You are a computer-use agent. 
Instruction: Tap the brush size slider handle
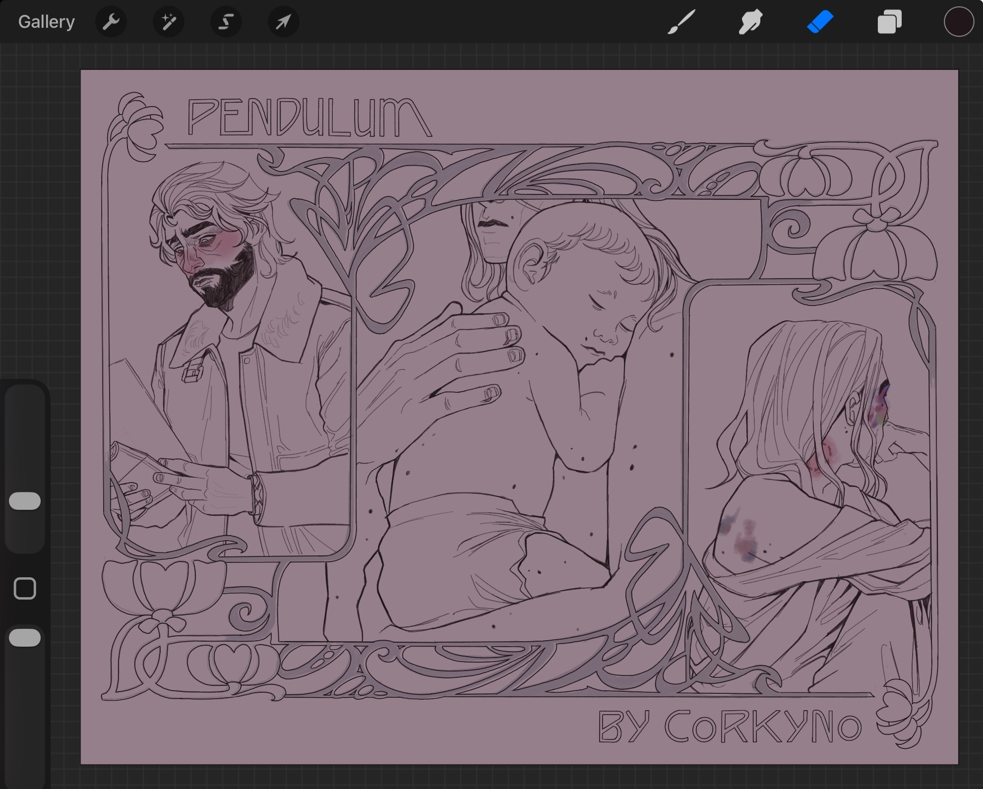pyautogui.click(x=25, y=501)
